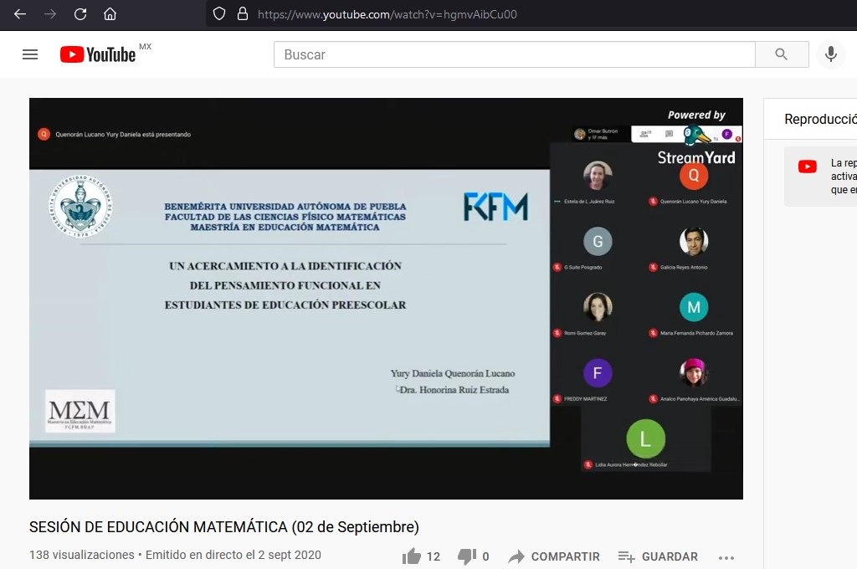The width and height of the screenshot is (857, 569).
Task: Click 'Dra. Honorina Ruiz Estrada' on slide
Action: (454, 390)
